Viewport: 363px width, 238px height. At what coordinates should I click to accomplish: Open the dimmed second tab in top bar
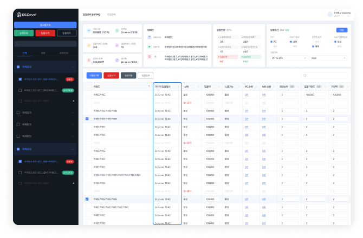[x=112, y=15]
